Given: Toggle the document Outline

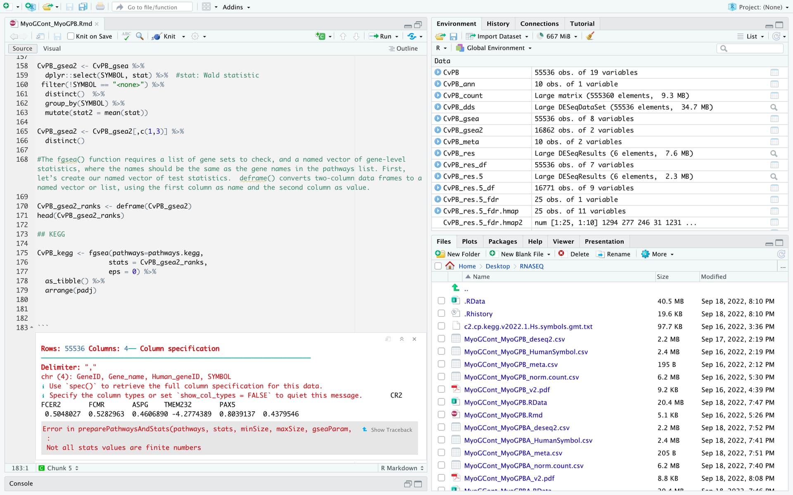Looking at the screenshot, I should click(403, 49).
